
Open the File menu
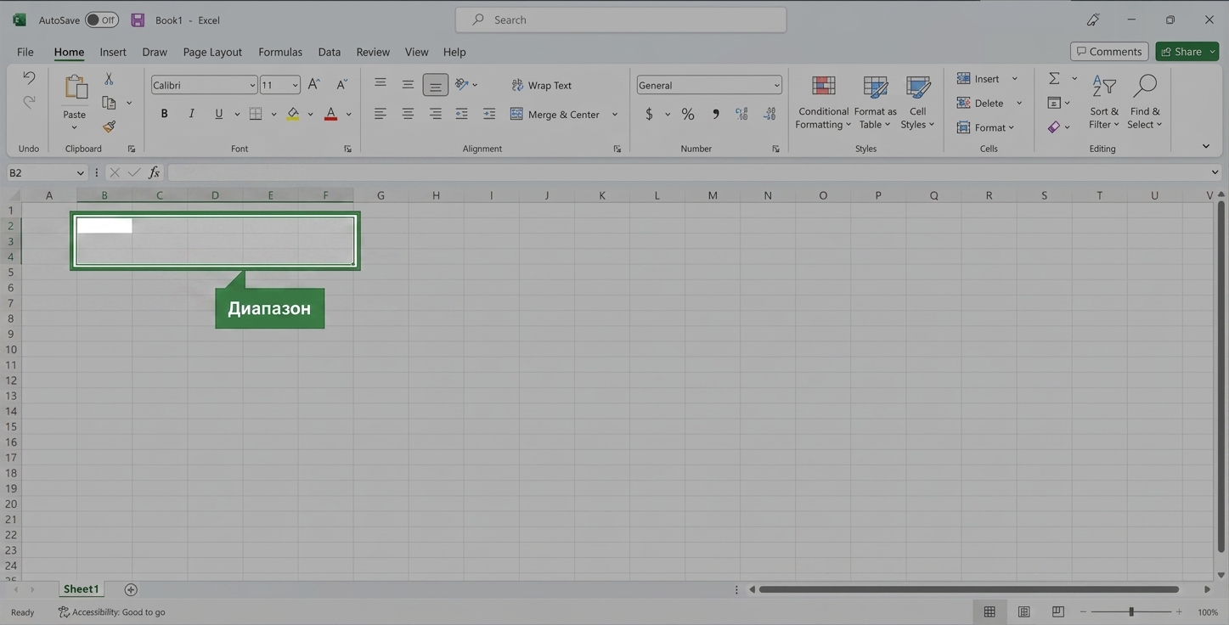click(x=25, y=52)
